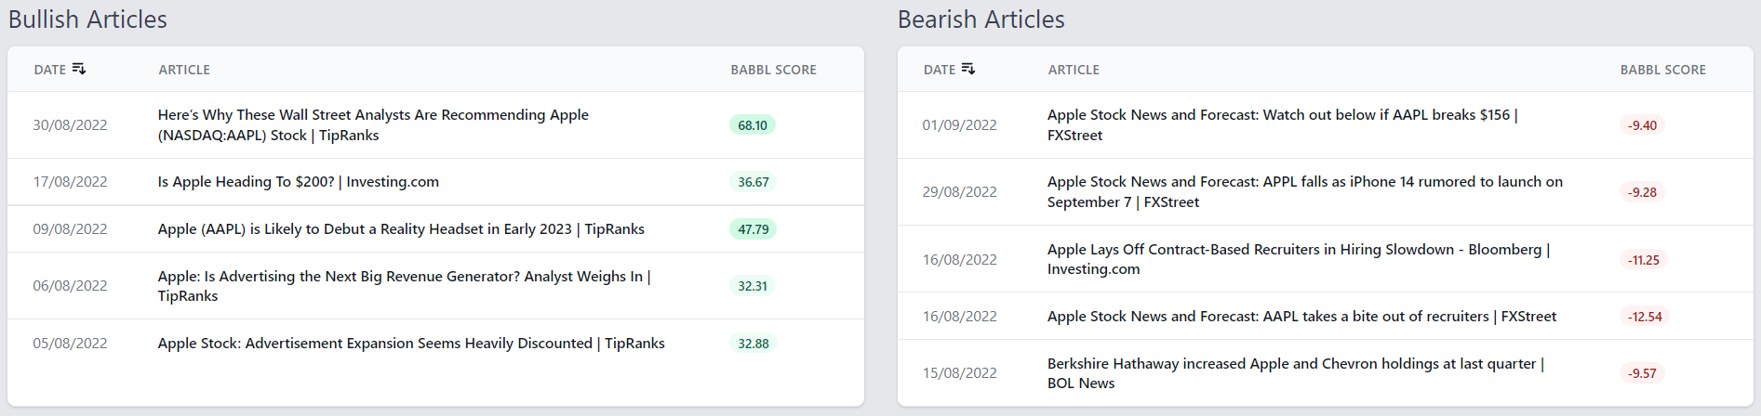Open the Reality Headset in Early 2023 article

[x=401, y=229]
